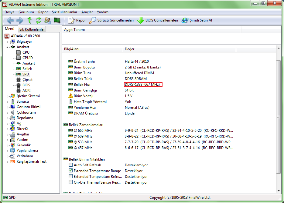Click the scroll up arrow of details list
This screenshot has width=284, height=203.
pyautogui.click(x=279, y=48)
